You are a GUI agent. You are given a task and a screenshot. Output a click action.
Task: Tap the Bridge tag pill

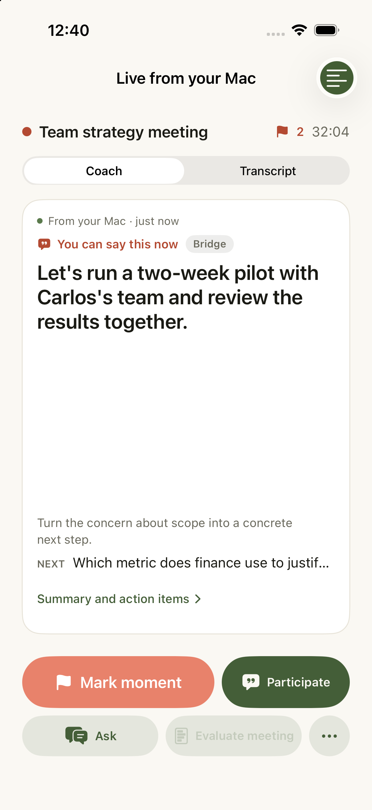point(210,244)
